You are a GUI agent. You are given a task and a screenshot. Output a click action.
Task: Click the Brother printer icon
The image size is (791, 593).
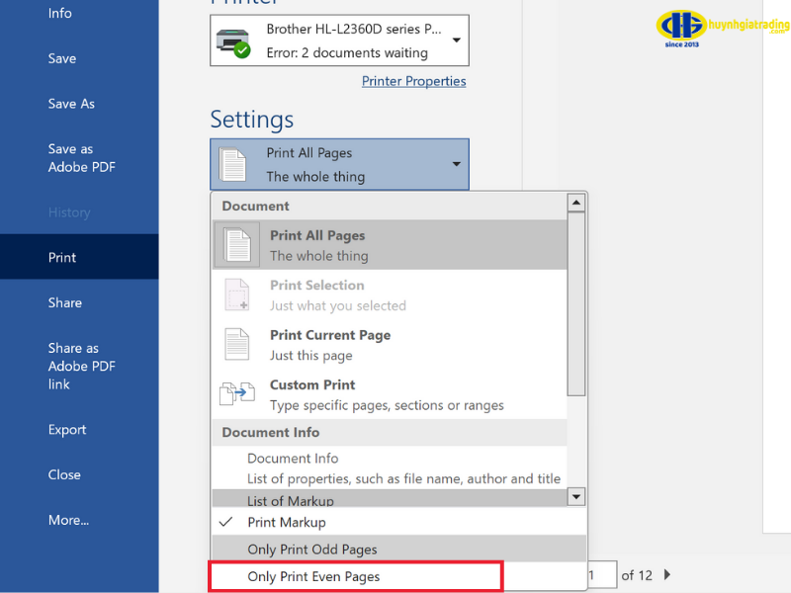[234, 41]
